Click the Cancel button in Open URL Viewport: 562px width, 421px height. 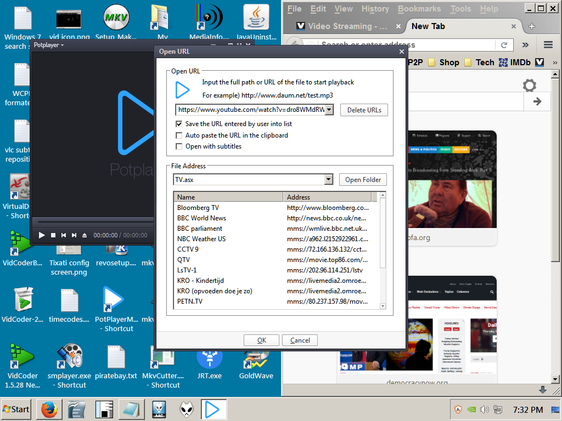[x=300, y=340]
